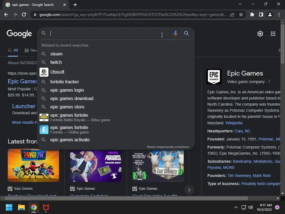Open the Chrome extensions puzzle icon
The height and width of the screenshot is (214, 285).
coord(252,14)
